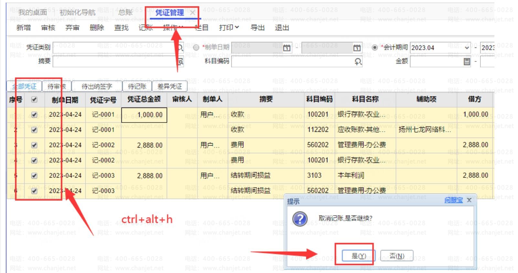Open the 会计期间 2023.04 dropdown
This screenshot has height=273, width=518.
coord(467,48)
